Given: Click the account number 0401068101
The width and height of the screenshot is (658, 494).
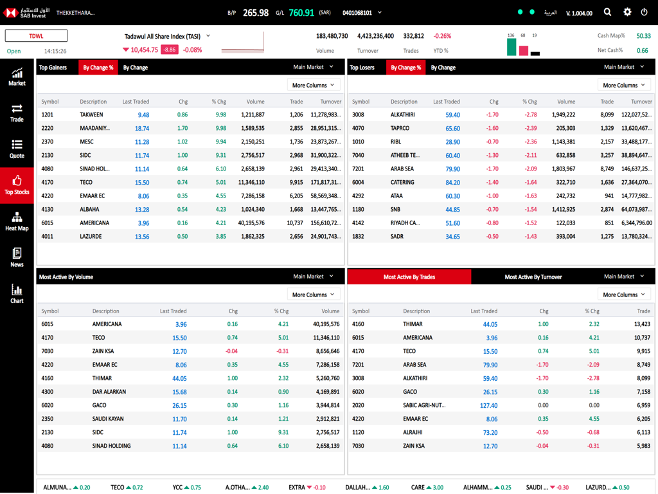Looking at the screenshot, I should (x=357, y=12).
